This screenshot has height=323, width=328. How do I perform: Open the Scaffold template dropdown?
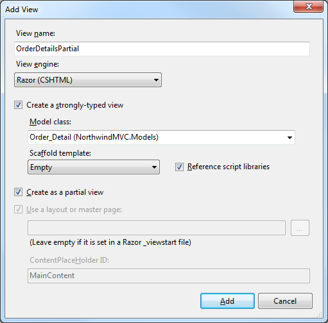pos(94,167)
